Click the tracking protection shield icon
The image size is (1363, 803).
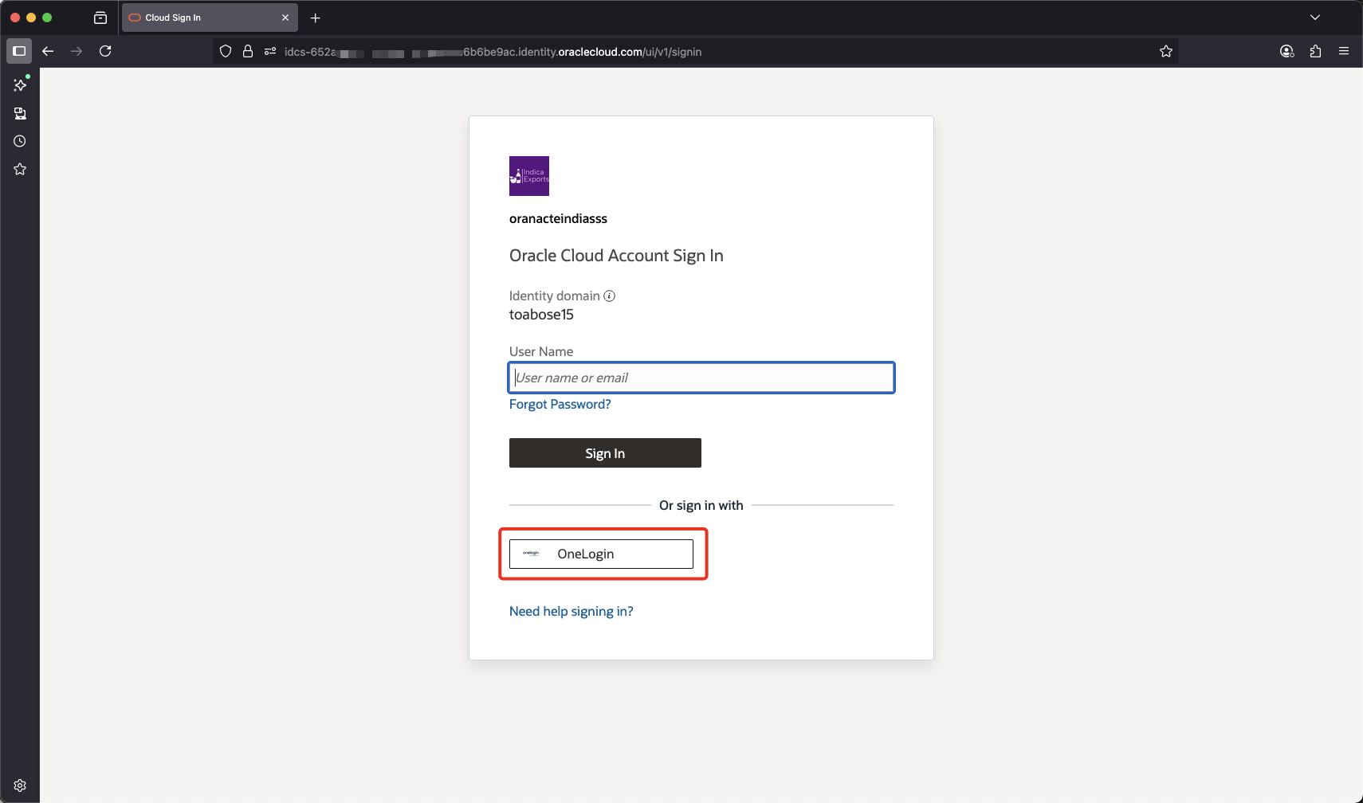click(226, 52)
